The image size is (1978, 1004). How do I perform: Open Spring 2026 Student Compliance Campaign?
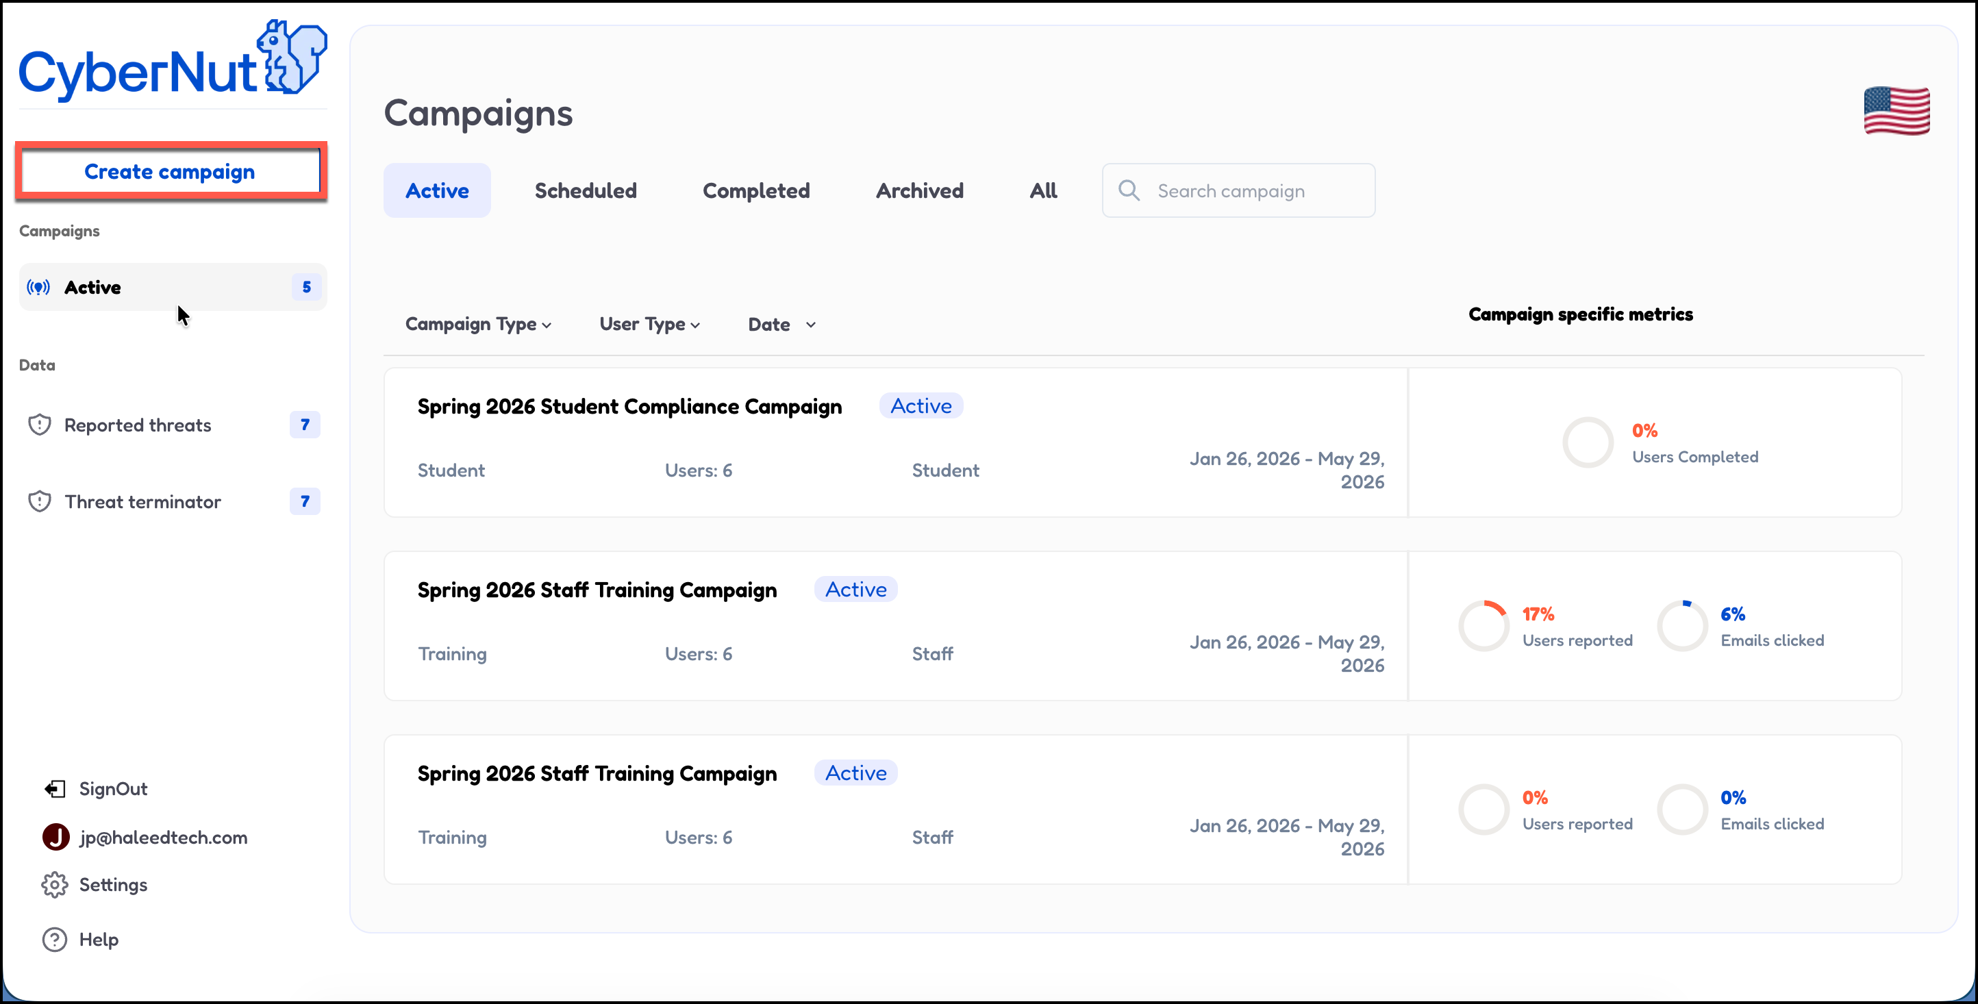(x=629, y=406)
